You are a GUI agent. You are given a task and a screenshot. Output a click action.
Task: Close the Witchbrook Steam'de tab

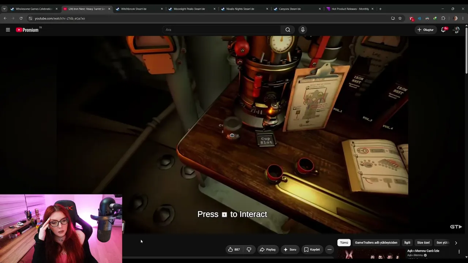(x=162, y=9)
